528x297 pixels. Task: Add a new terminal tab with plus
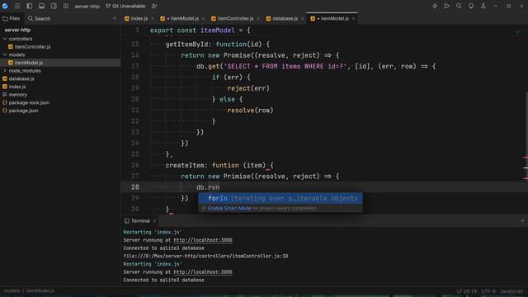522,221
